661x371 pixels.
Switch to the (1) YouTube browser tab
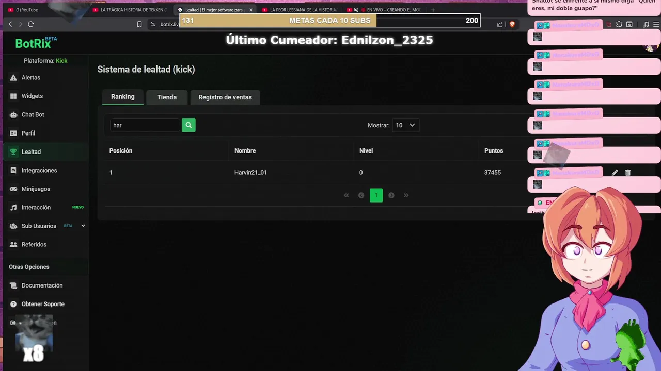[26, 10]
